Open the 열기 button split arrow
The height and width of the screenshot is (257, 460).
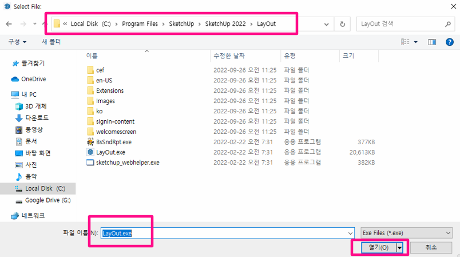tap(399, 248)
